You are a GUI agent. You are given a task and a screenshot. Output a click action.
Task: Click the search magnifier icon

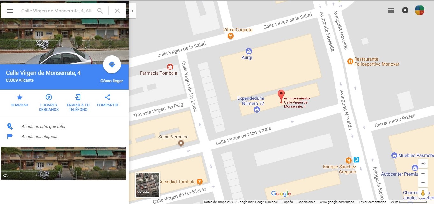click(x=100, y=11)
